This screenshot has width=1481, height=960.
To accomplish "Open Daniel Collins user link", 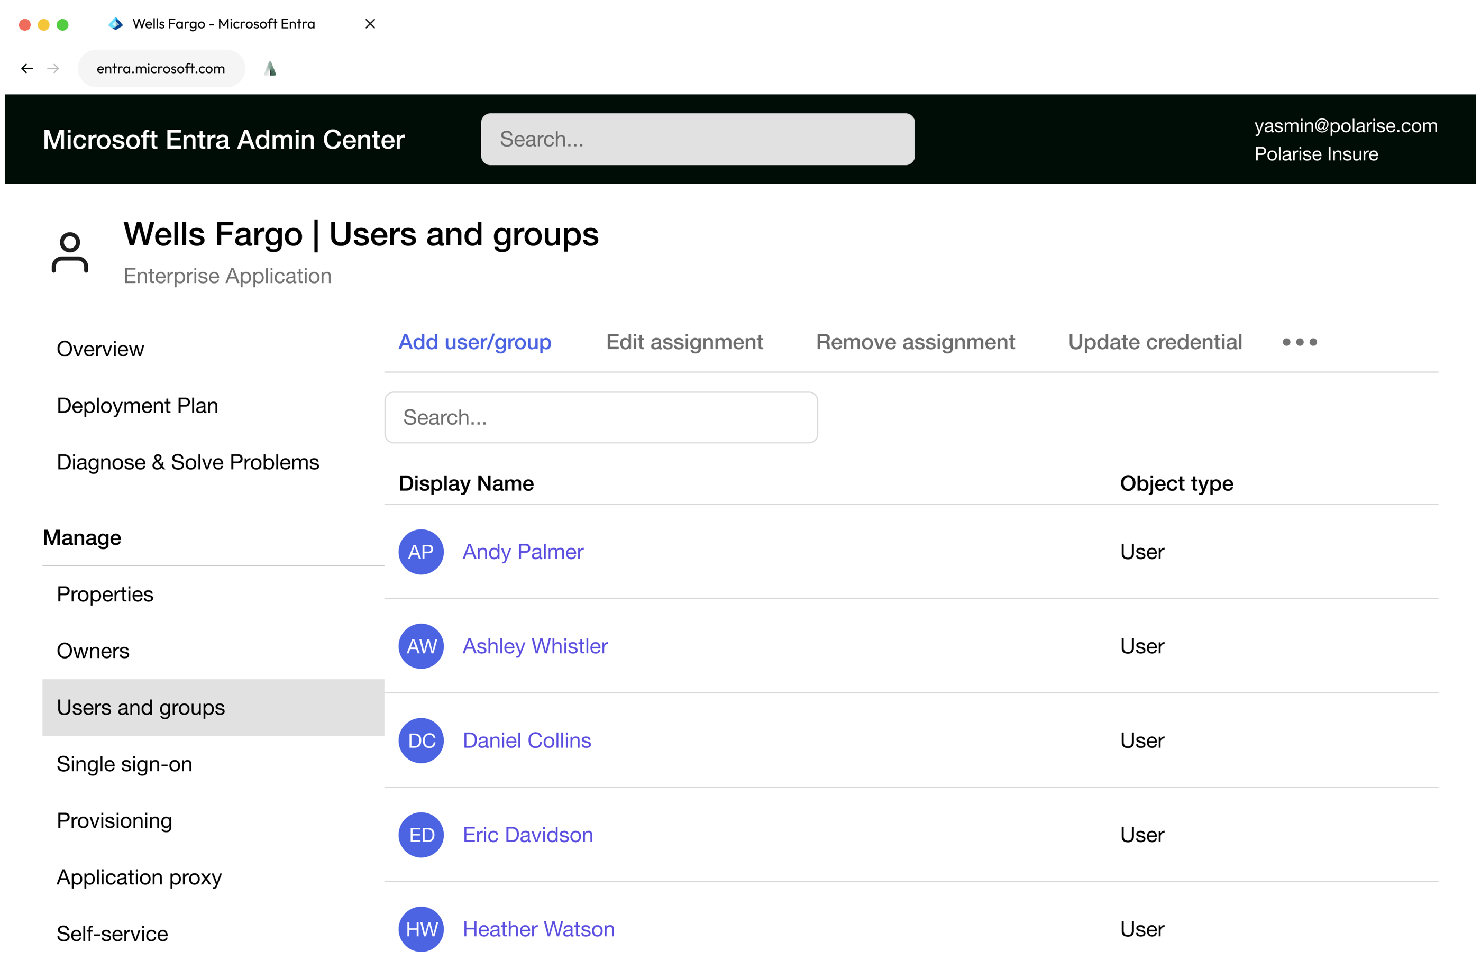I will pos(526,740).
